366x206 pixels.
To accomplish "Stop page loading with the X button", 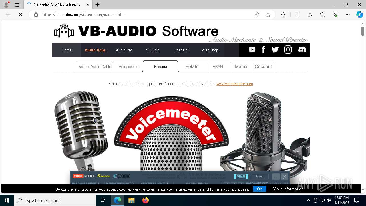I will pos(21,15).
